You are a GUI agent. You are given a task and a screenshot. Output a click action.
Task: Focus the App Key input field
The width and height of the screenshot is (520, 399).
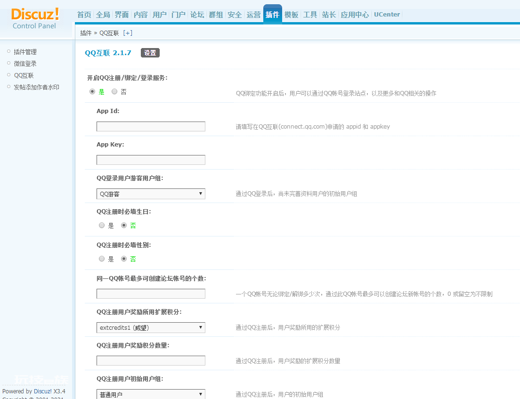point(151,160)
